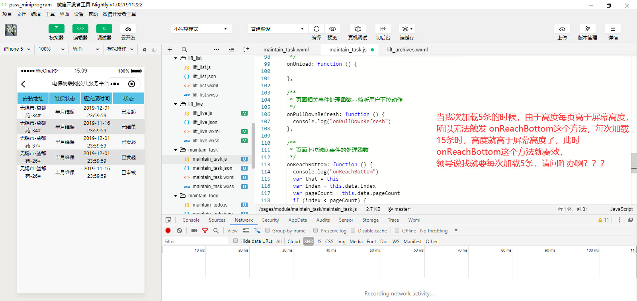Viewport: 637px width, 301px height.
Task: Enable Preserve log checkbox
Action: pyautogui.click(x=316, y=230)
